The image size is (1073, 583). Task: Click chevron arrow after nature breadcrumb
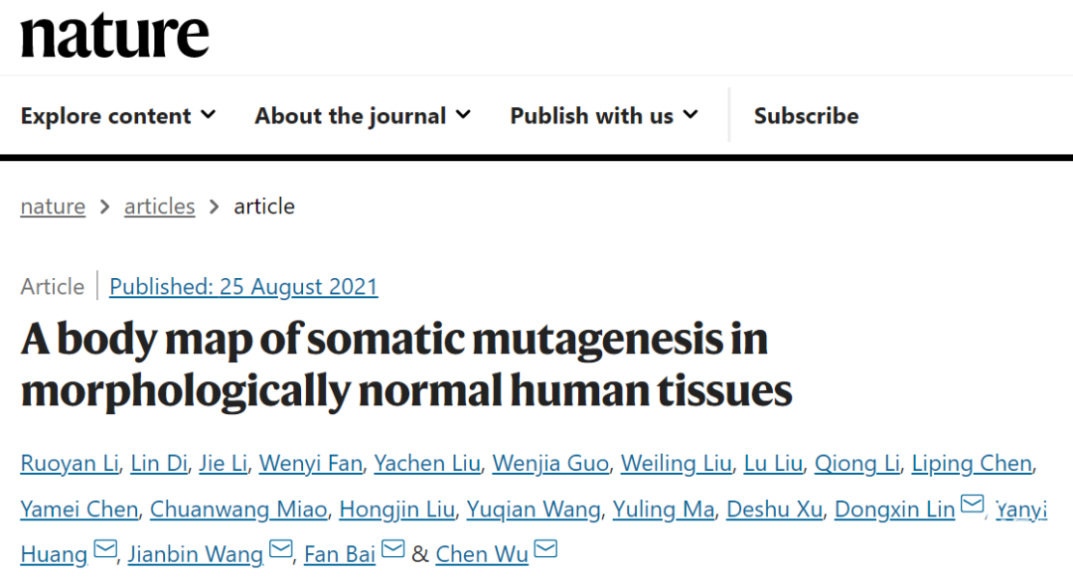(x=104, y=206)
